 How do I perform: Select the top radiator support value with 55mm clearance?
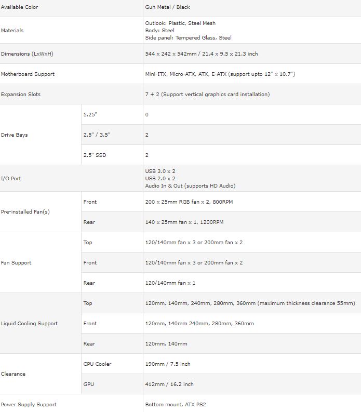coord(250,303)
